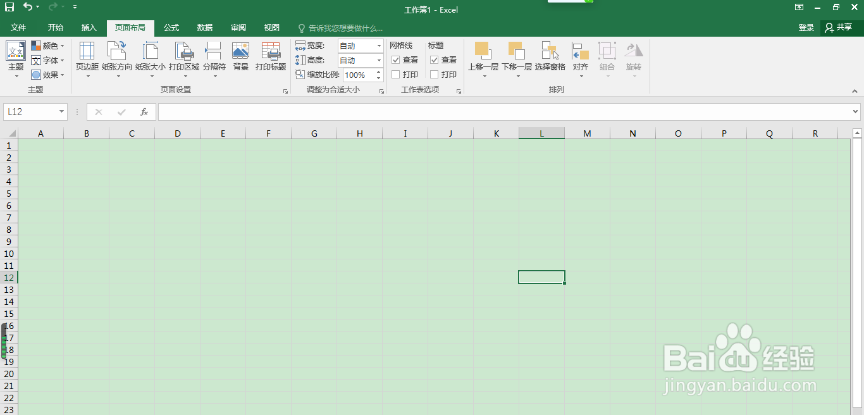The width and height of the screenshot is (864, 415).
Task: Open Quick Access Toolbar customize arrow
Action: [x=75, y=7]
